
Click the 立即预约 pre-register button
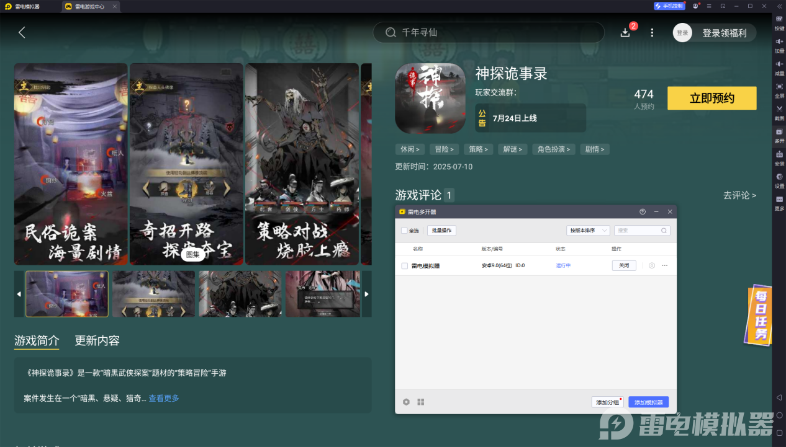coord(711,98)
